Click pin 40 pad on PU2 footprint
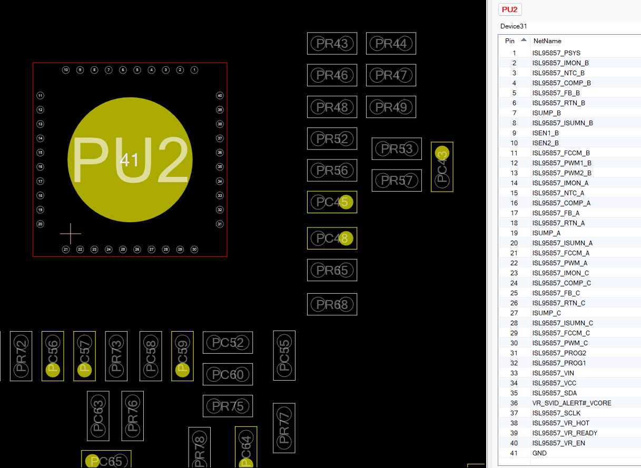641x468 pixels. click(x=220, y=95)
